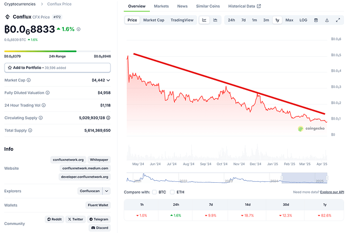
Task: Open the 24 Hour Trading Vol info icon
Action: (44, 105)
